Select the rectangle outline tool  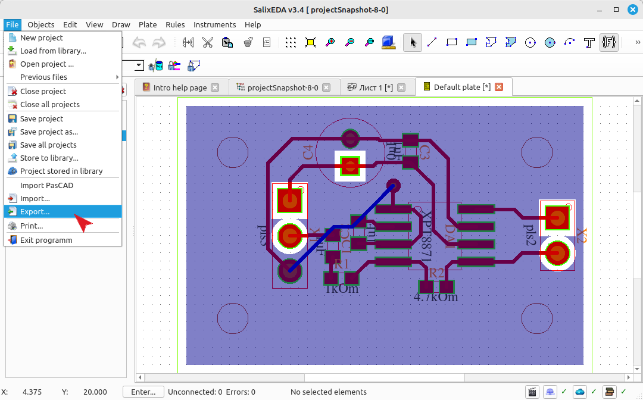[452, 42]
